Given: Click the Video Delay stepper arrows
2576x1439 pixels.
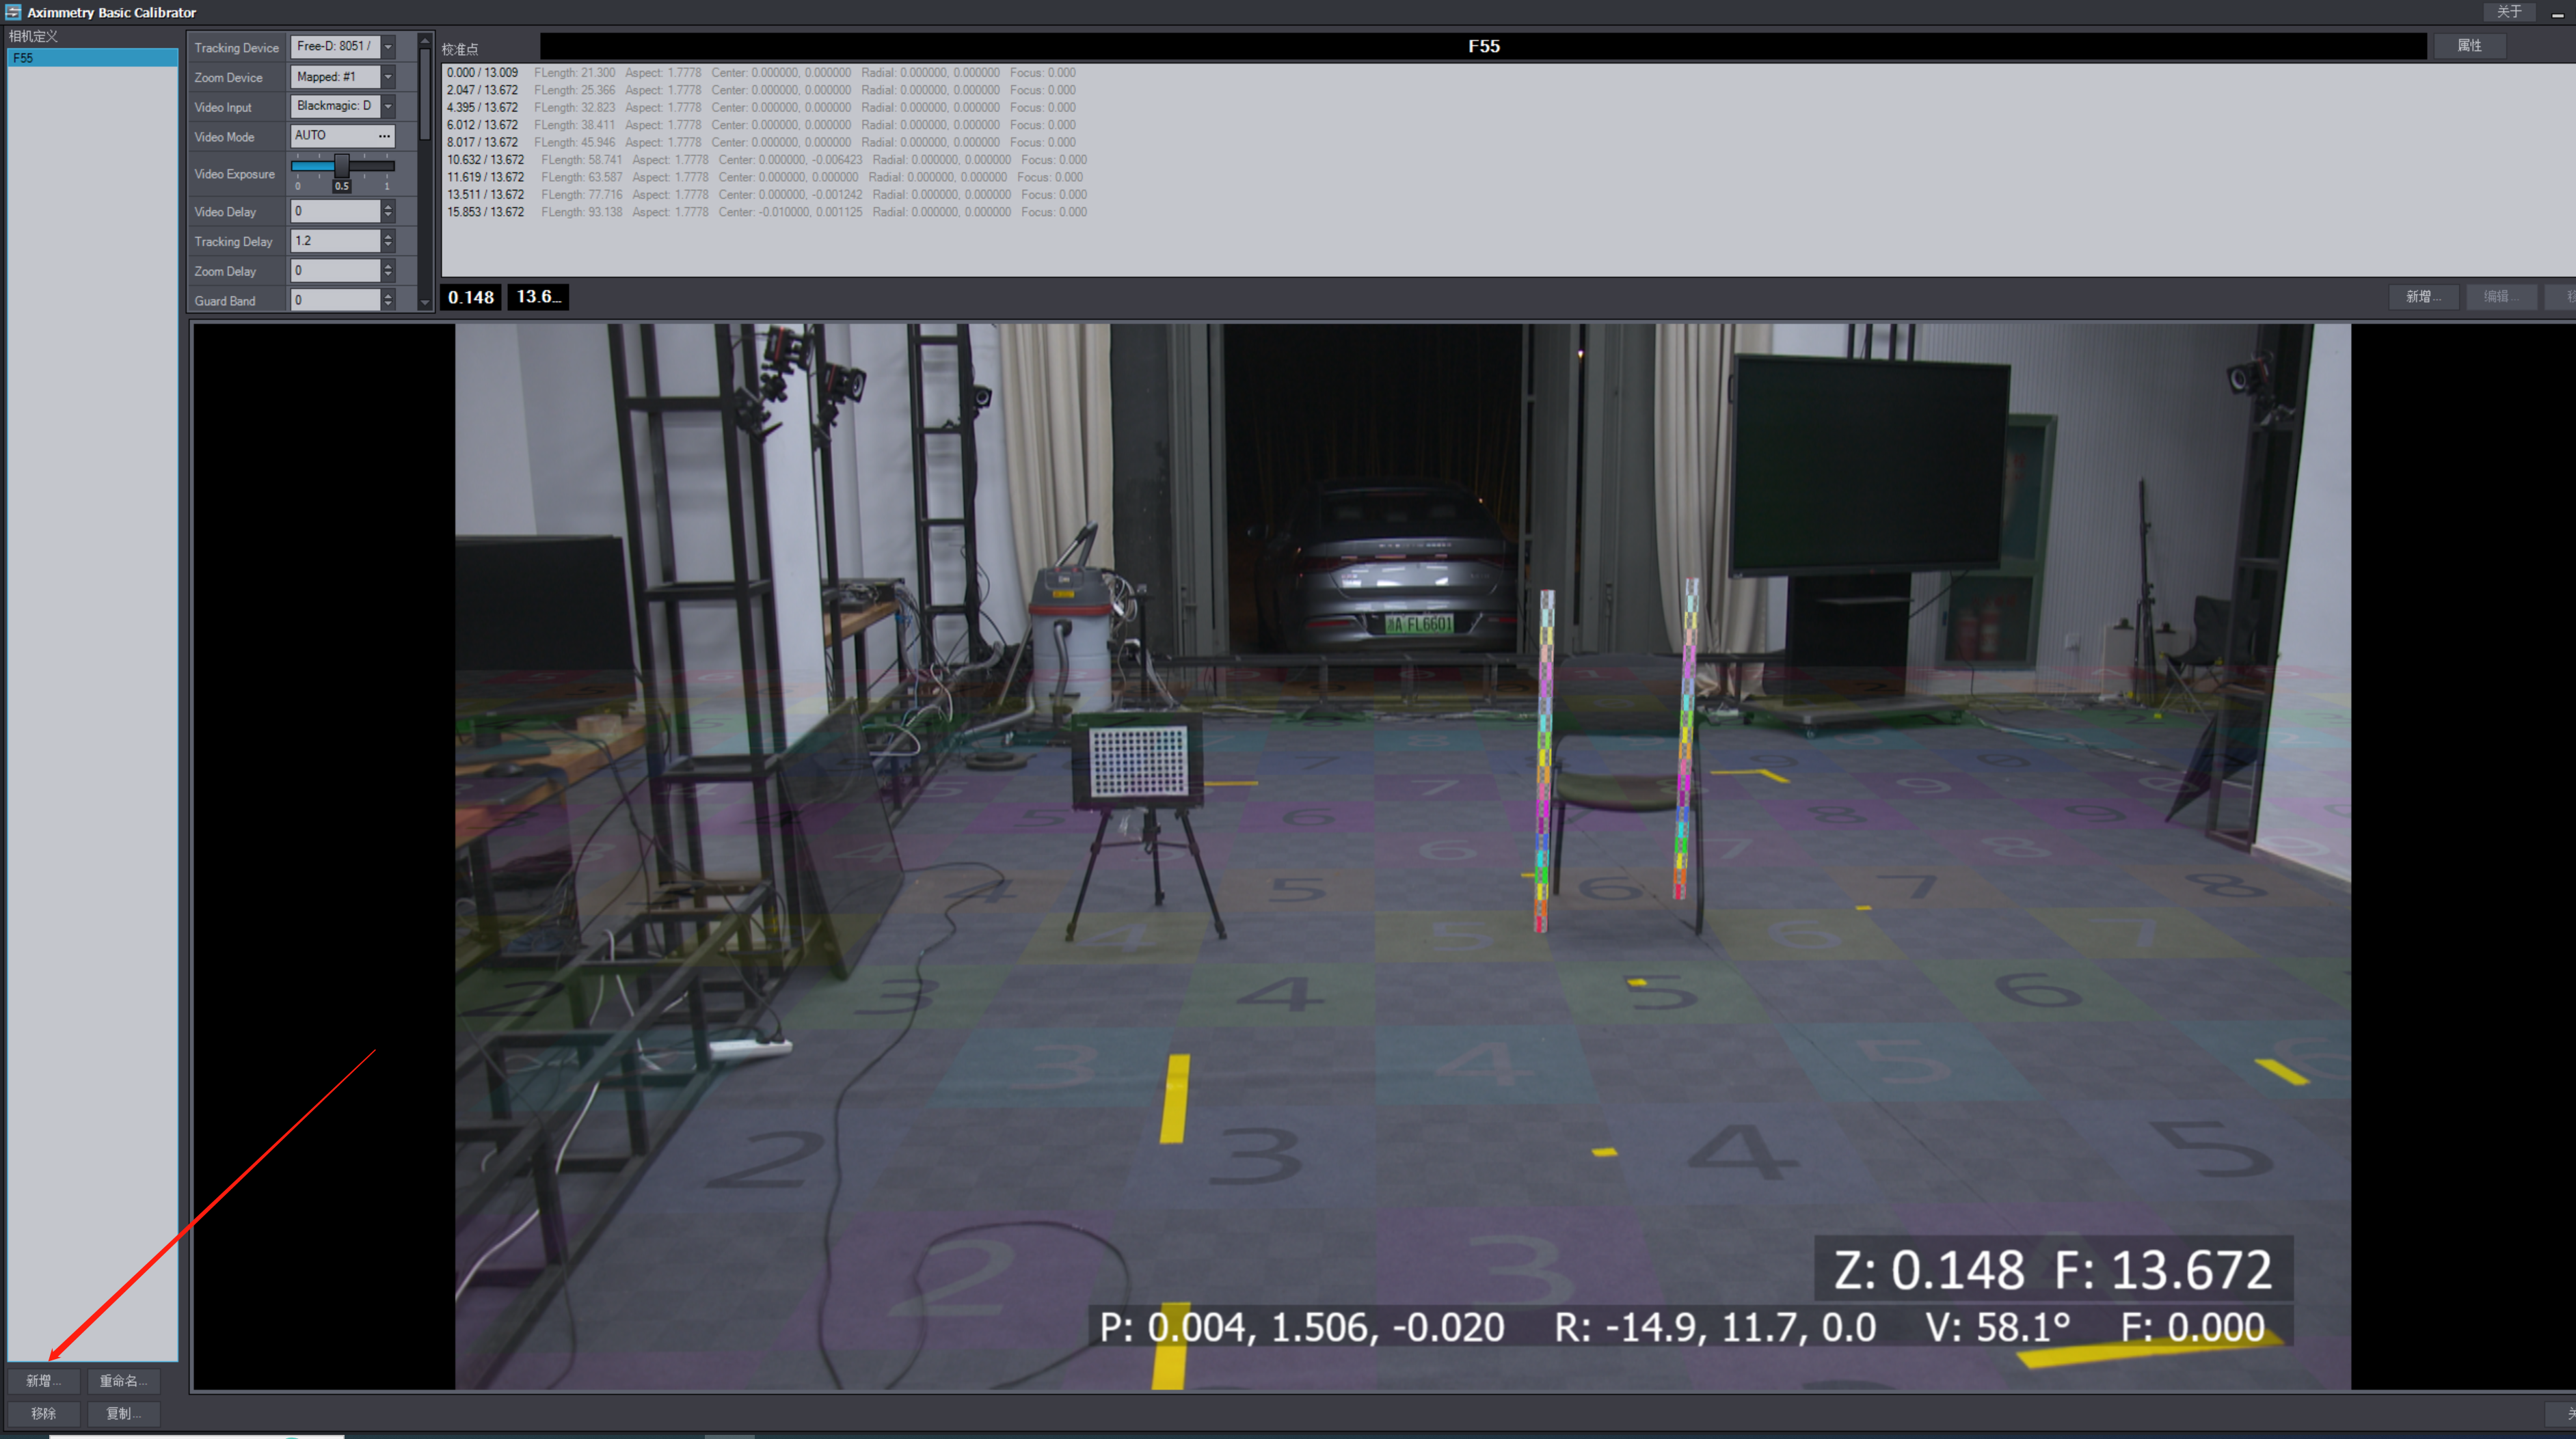Looking at the screenshot, I should click(388, 211).
